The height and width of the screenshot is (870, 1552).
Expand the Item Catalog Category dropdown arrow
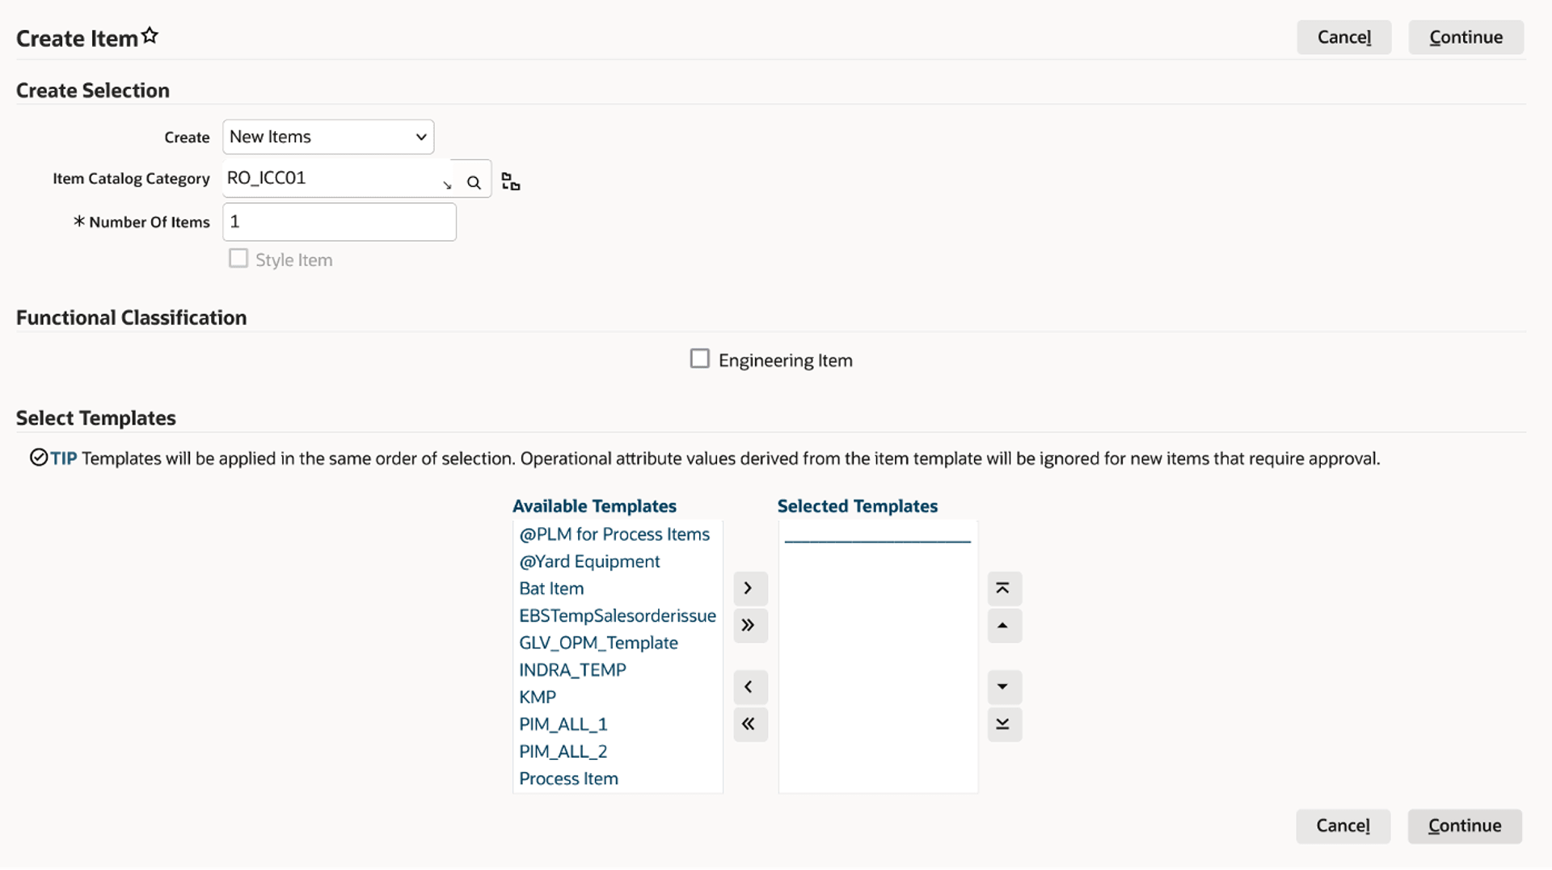pyautogui.click(x=448, y=184)
